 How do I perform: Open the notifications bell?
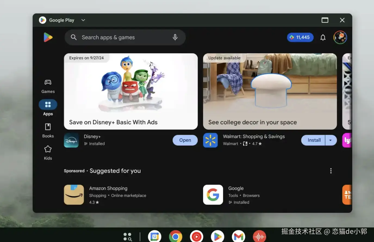(x=323, y=37)
